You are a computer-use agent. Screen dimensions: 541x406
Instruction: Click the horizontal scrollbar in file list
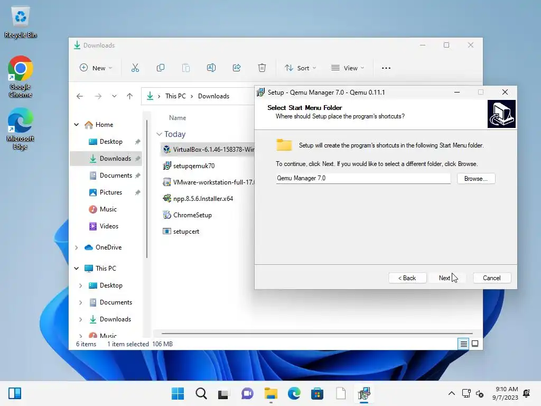pyautogui.click(x=317, y=334)
